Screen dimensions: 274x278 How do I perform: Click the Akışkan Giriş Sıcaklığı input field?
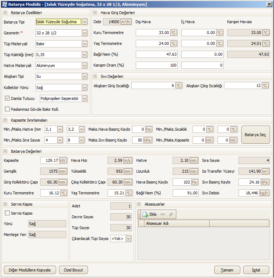click(157, 86)
